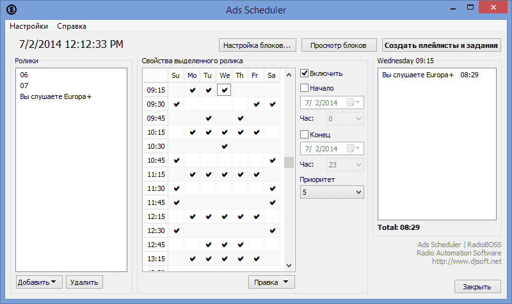
Task: Enable the Начало checkbox
Action: 304,88
